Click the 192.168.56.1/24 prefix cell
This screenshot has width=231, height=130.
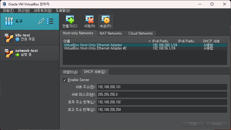pos(164,48)
